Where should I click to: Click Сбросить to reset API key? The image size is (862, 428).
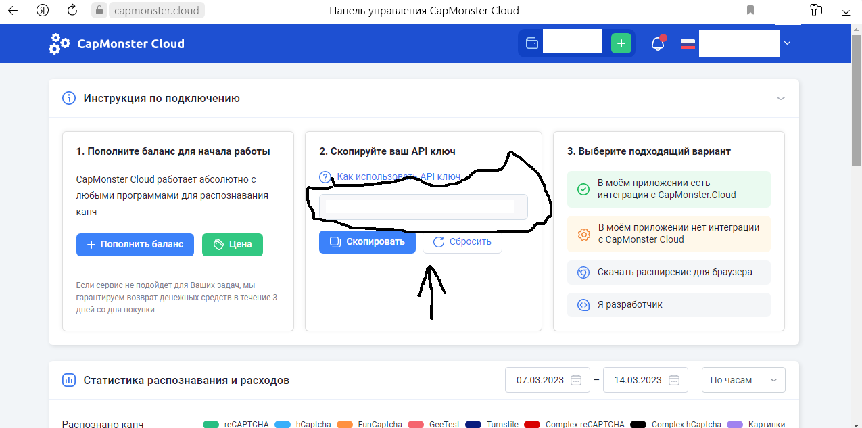462,242
